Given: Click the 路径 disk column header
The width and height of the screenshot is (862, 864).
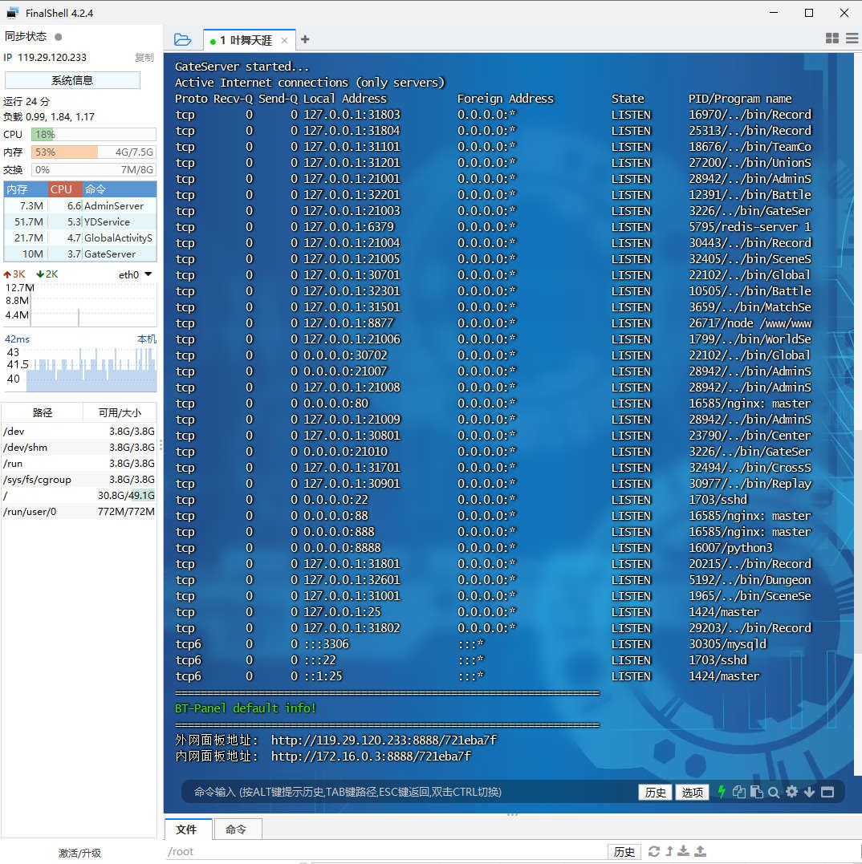Looking at the screenshot, I should point(43,412).
